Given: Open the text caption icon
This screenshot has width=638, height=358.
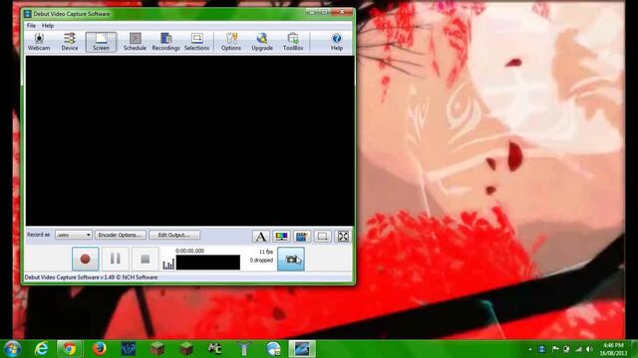Looking at the screenshot, I should coord(261,237).
